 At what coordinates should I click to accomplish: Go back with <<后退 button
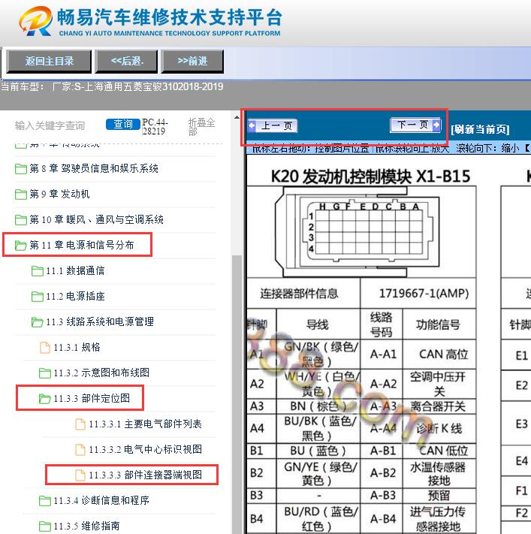pyautogui.click(x=126, y=62)
